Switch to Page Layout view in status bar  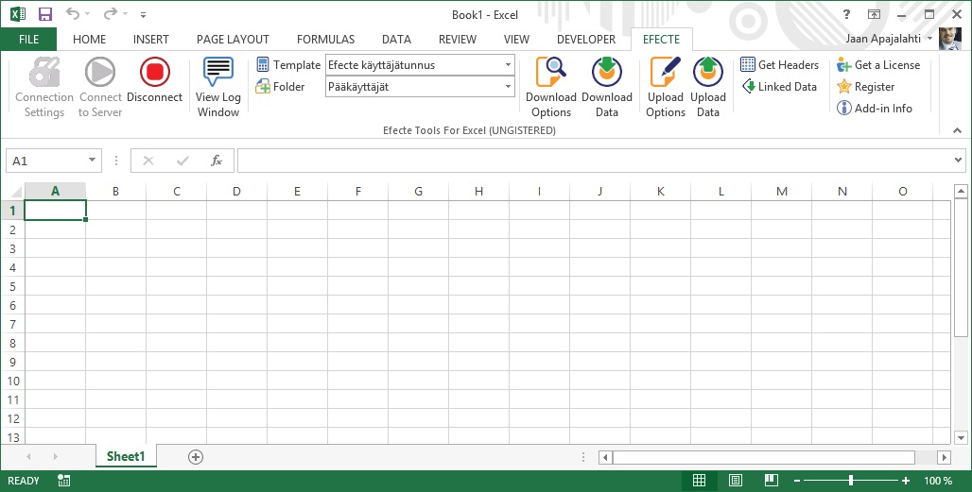736,481
